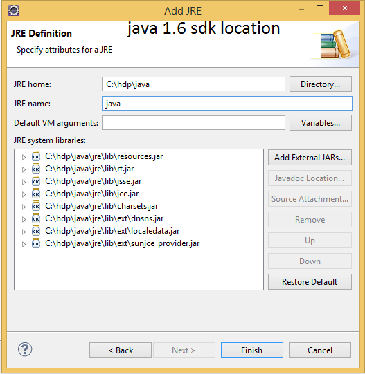Open the Directory... browse dialog
Viewport: 365px width, 374px height.
[320, 84]
